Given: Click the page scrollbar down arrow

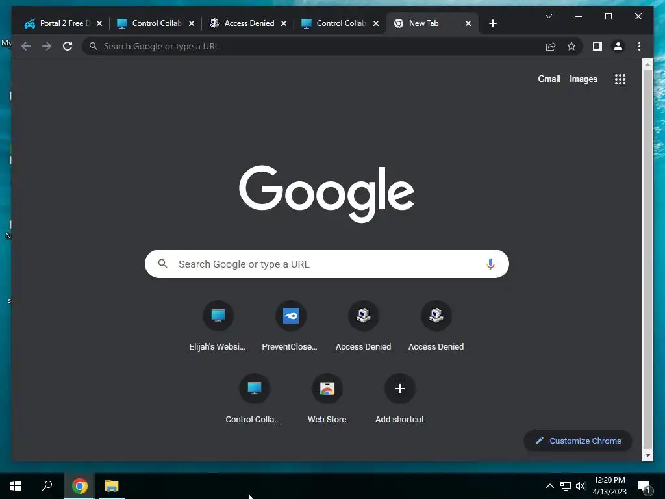Looking at the screenshot, I should click(647, 455).
